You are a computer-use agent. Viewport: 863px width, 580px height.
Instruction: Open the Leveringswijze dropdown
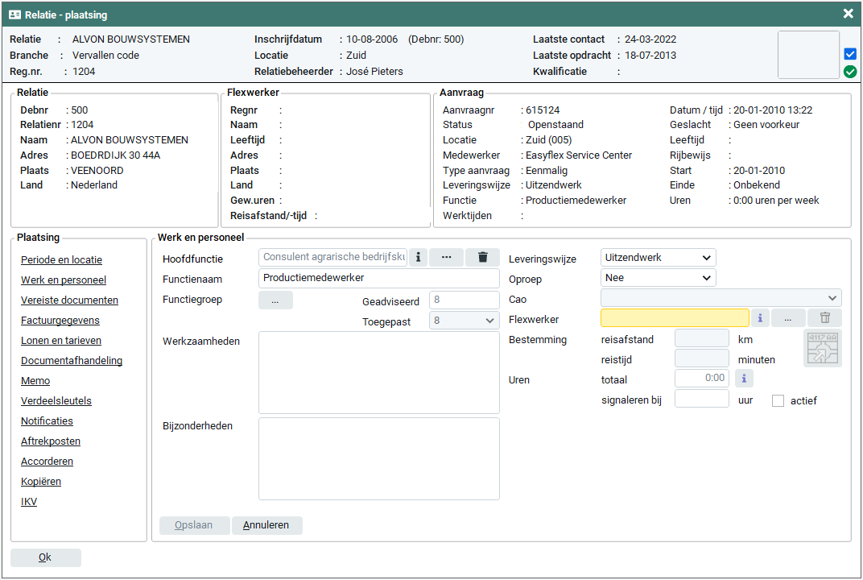pos(658,257)
